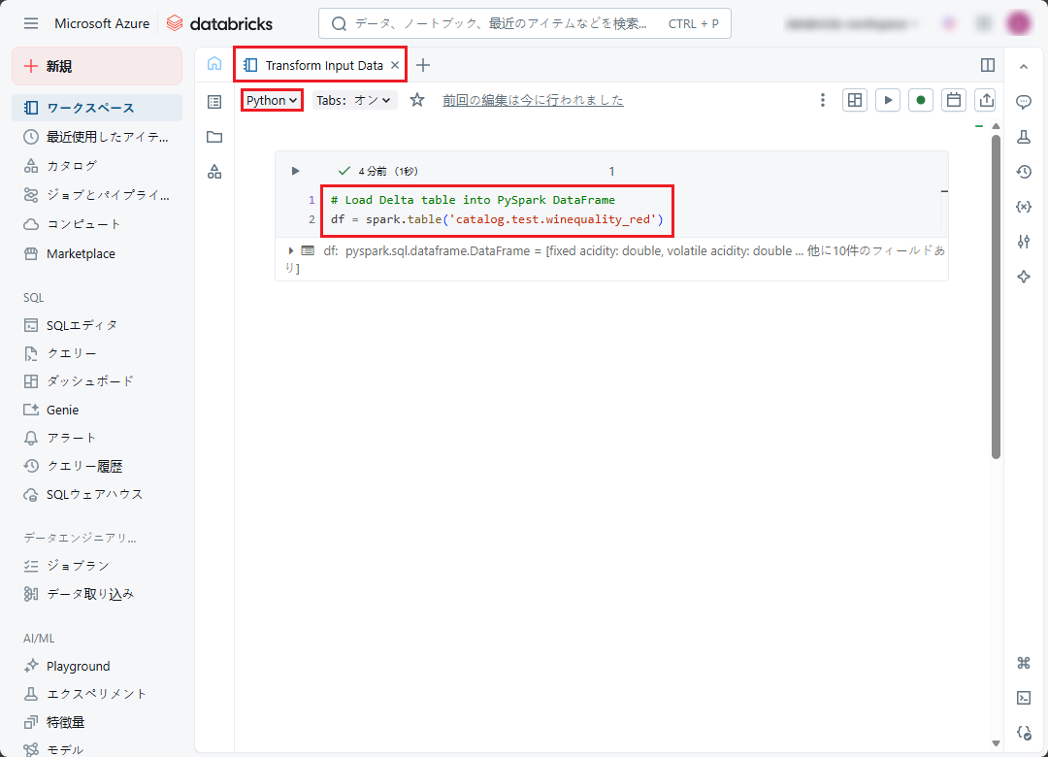
Task: Click the 新規 button
Action: click(x=97, y=66)
